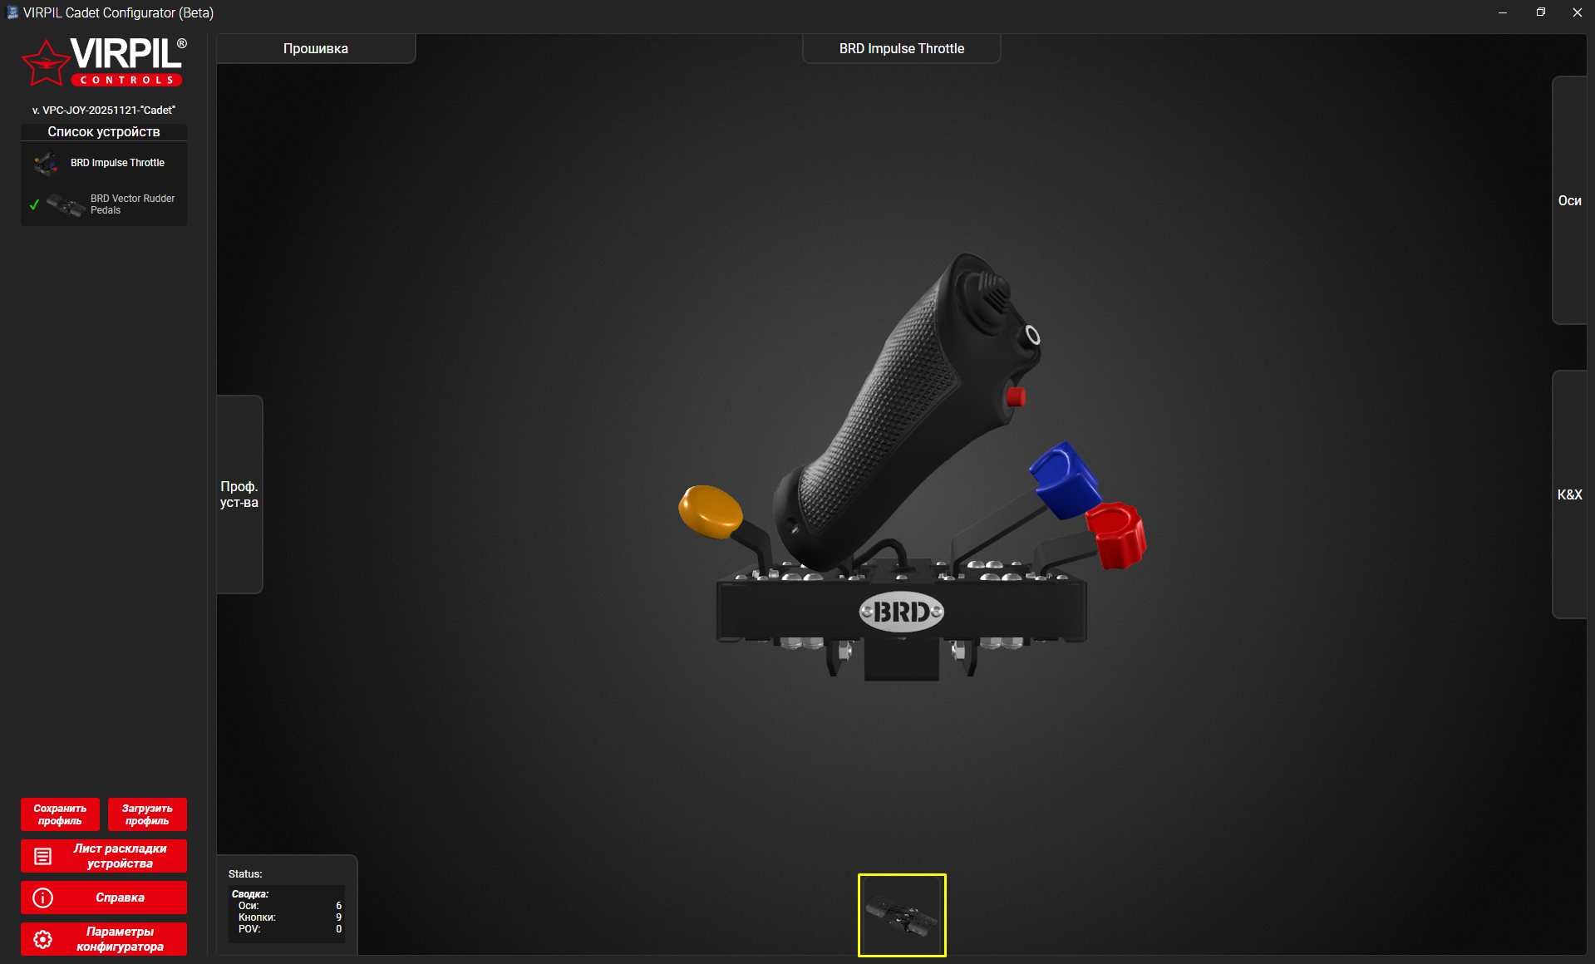Click the VIRPIL Controls logo

pos(104,62)
